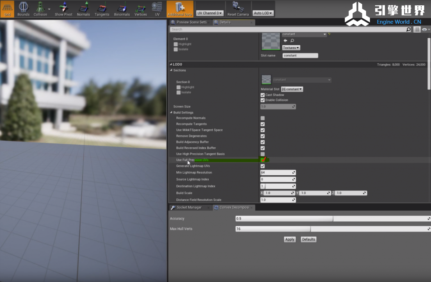Image resolution: width=431 pixels, height=282 pixels.
Task: Enable Recompute Normals checkbox
Action: [x=263, y=118]
